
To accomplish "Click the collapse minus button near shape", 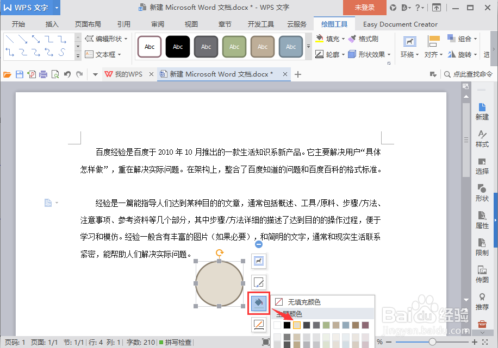I will pyautogui.click(x=259, y=244).
